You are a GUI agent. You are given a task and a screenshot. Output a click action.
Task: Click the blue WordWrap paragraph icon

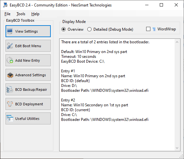click(x=154, y=29)
